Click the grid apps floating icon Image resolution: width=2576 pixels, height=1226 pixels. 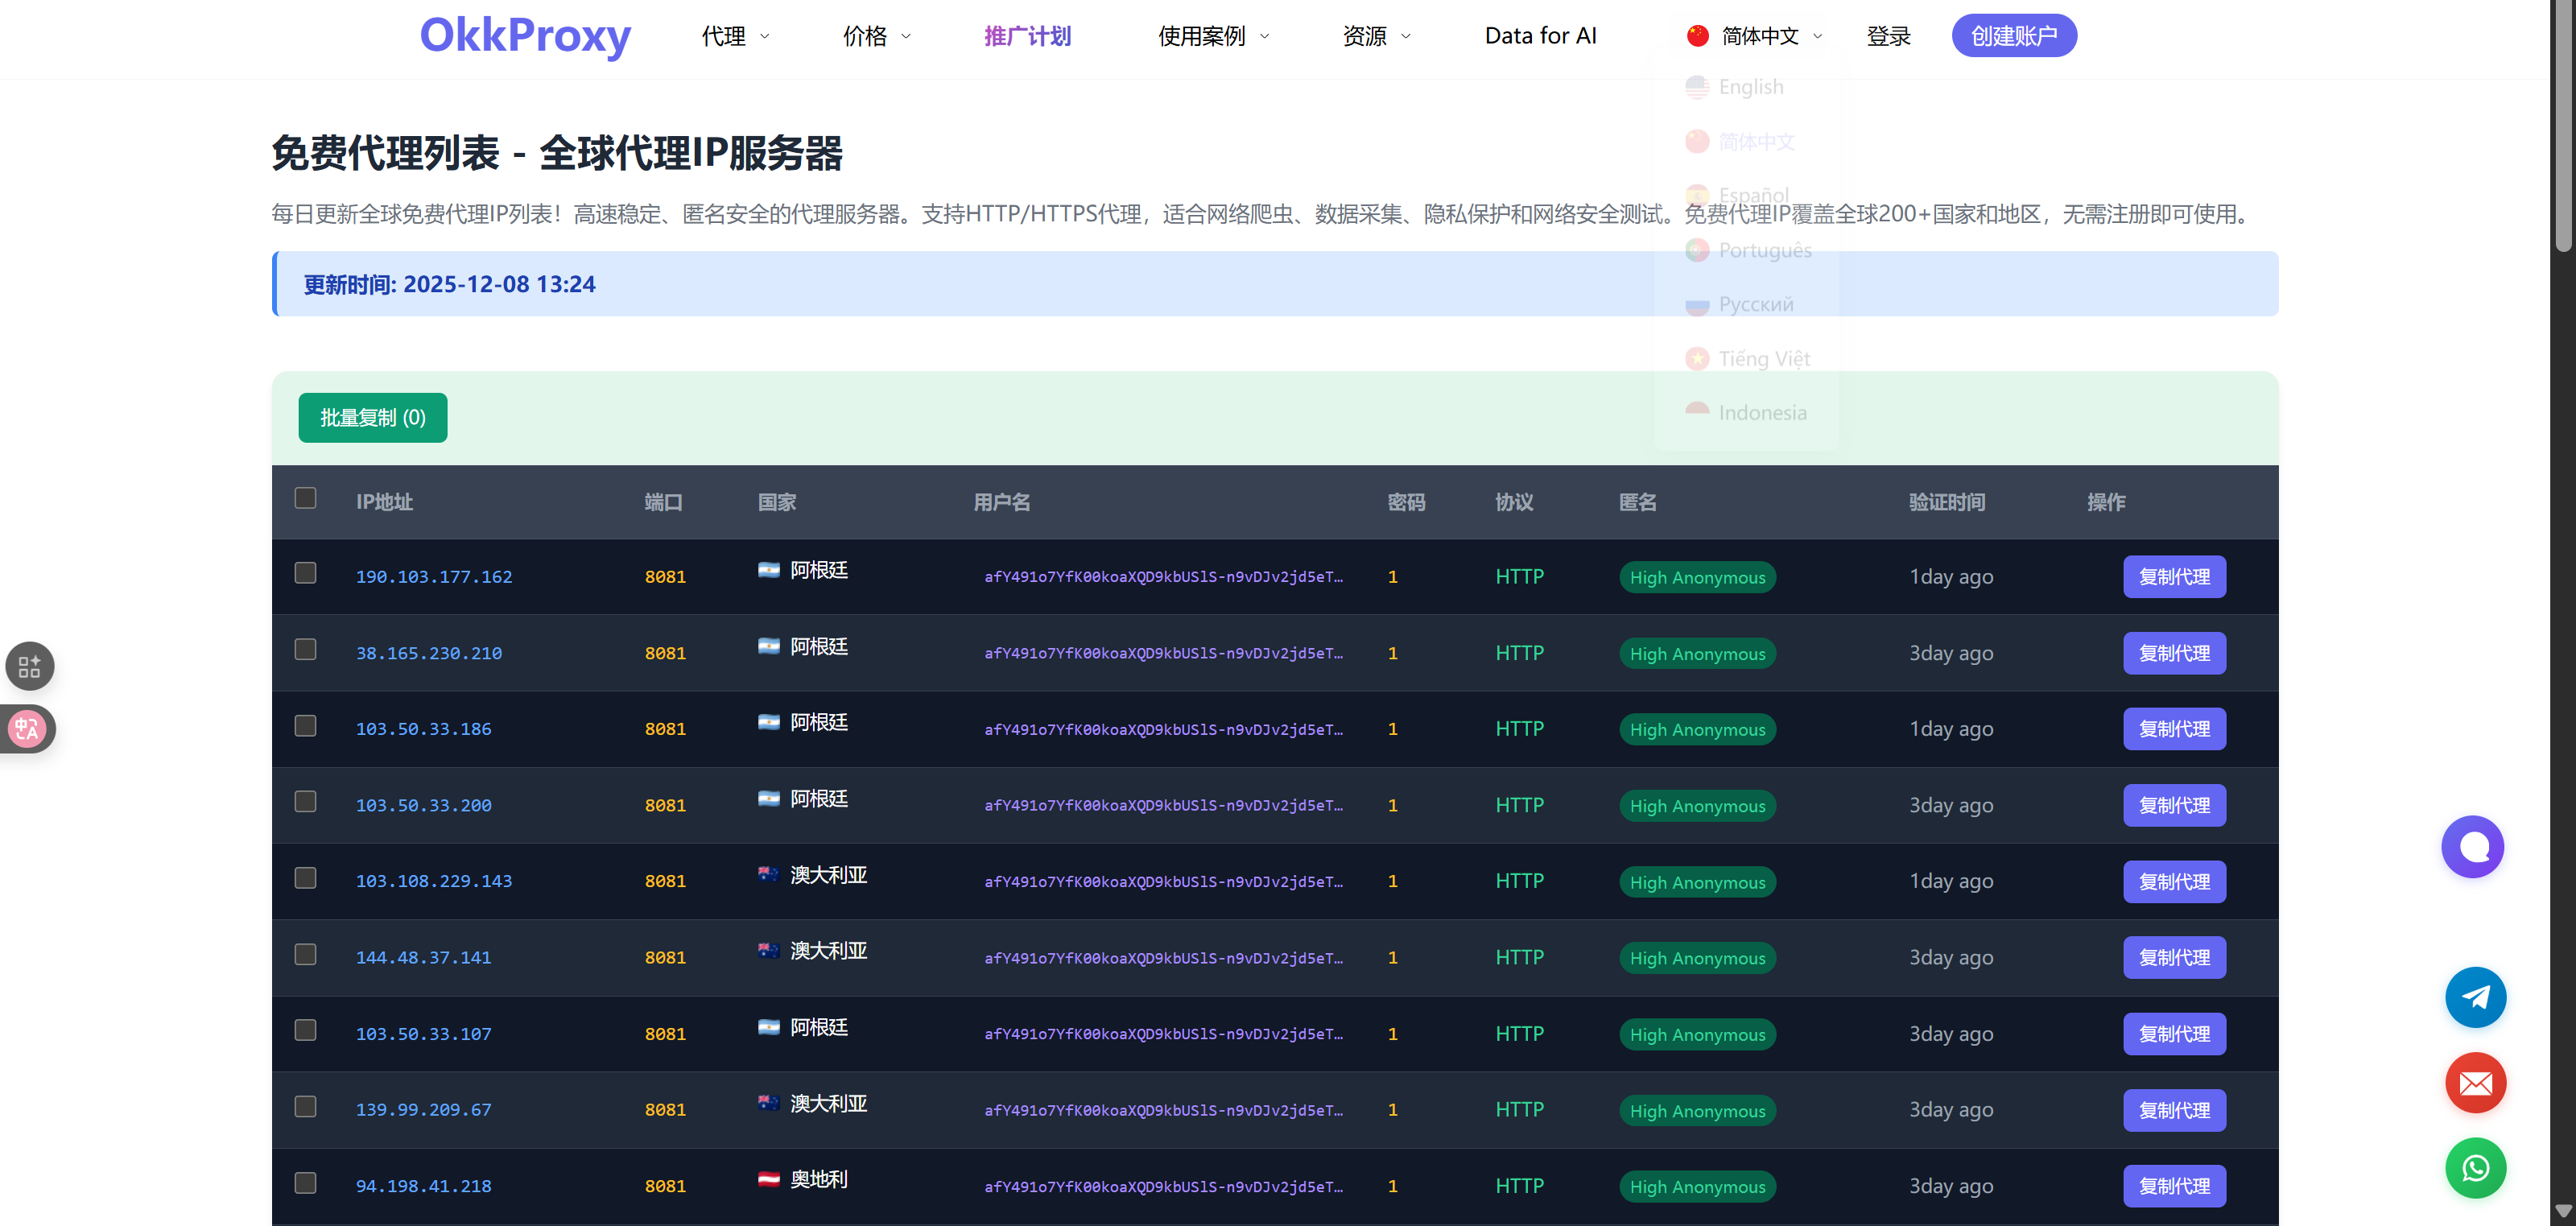pos(30,666)
